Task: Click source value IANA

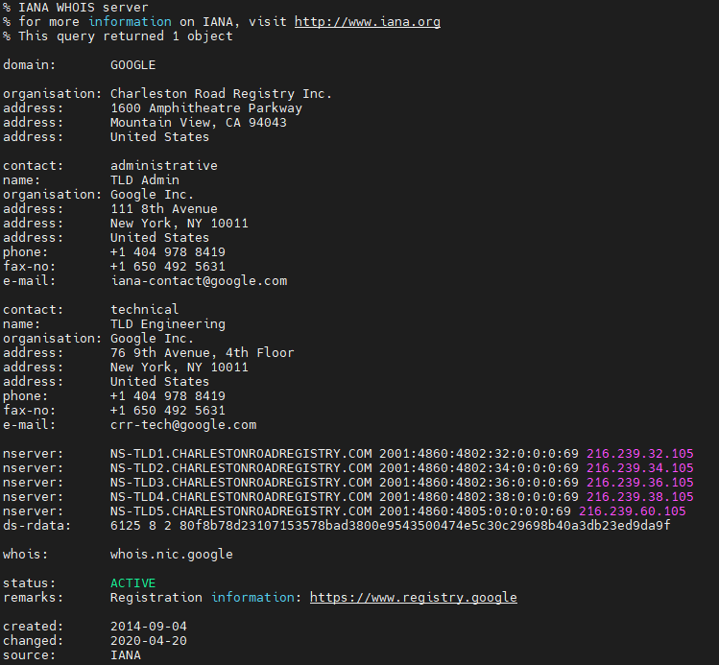Action: pos(126,654)
